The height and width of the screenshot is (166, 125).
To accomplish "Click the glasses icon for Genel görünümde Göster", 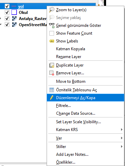I will tap(52, 25).
